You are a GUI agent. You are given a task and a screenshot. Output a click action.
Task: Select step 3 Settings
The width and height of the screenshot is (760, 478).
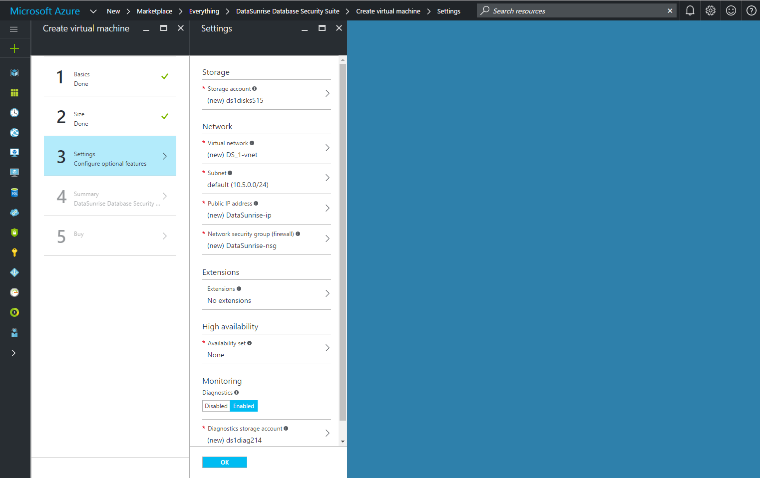coord(110,156)
